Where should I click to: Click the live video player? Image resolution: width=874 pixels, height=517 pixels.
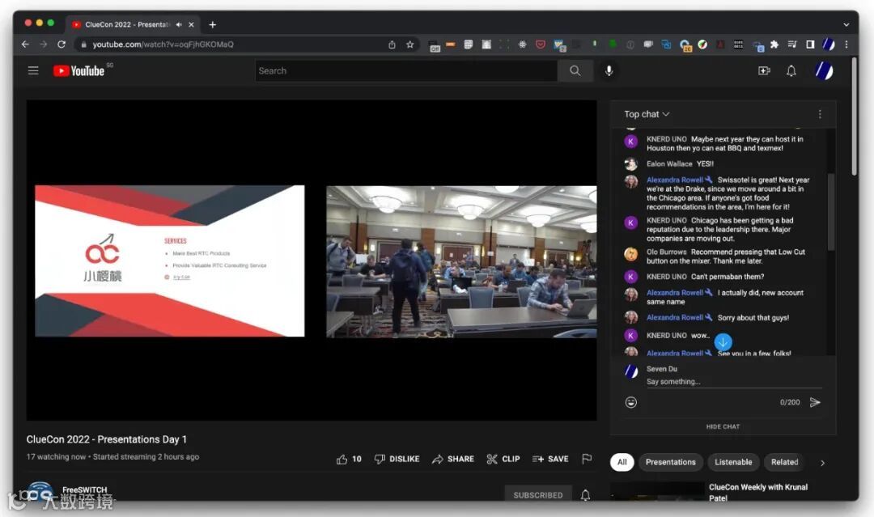[312, 261]
